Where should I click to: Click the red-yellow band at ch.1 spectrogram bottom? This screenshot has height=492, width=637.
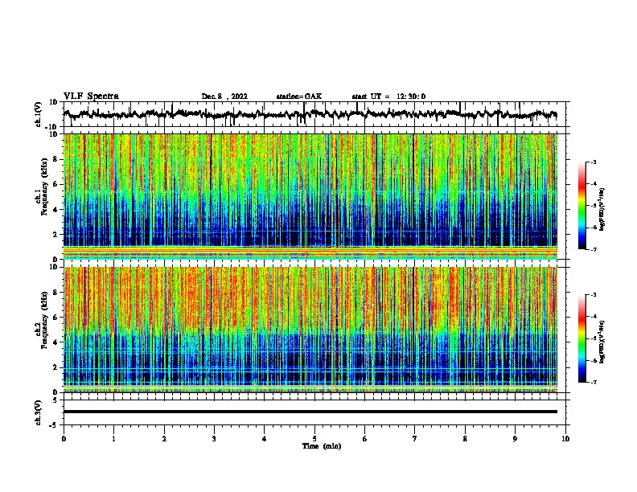coord(310,252)
